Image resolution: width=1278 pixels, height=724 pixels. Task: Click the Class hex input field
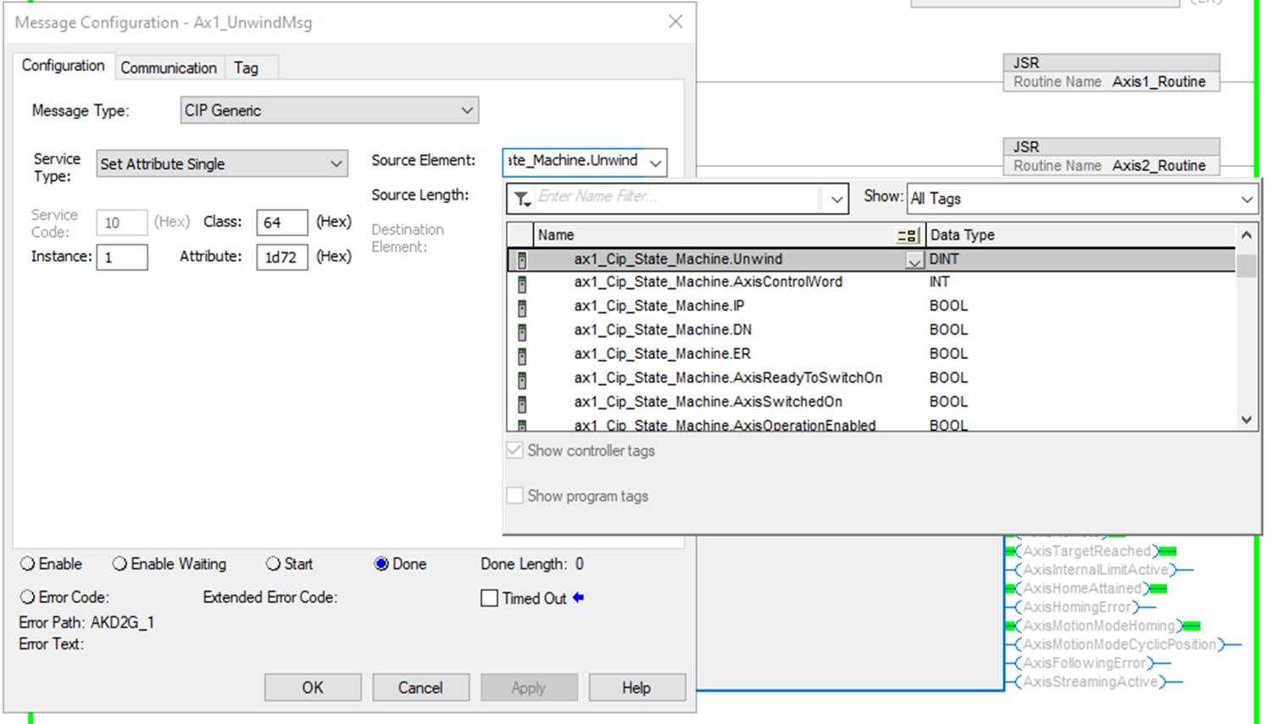click(x=281, y=223)
